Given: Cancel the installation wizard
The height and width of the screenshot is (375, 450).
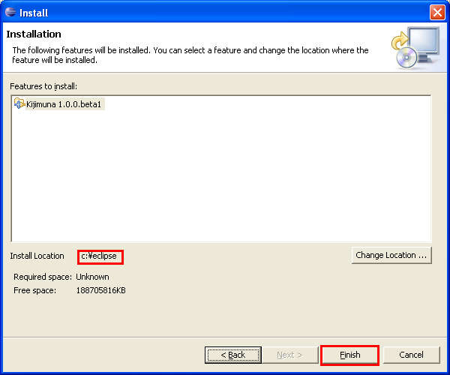Looking at the screenshot, I should pos(411,355).
